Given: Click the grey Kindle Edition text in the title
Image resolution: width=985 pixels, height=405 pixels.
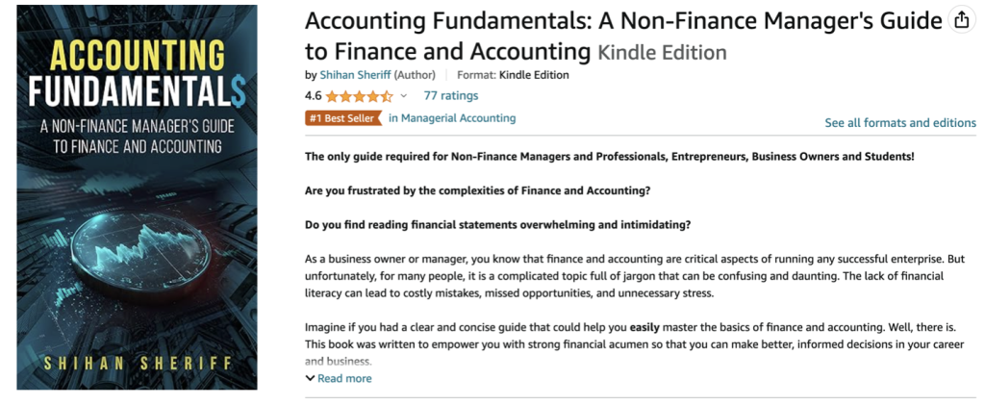Looking at the screenshot, I should click(662, 52).
